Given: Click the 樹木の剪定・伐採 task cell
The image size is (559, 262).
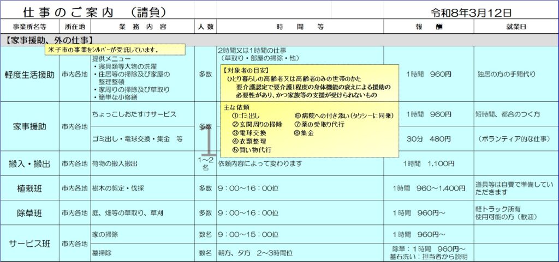Looking at the screenshot, I should 142,188.
